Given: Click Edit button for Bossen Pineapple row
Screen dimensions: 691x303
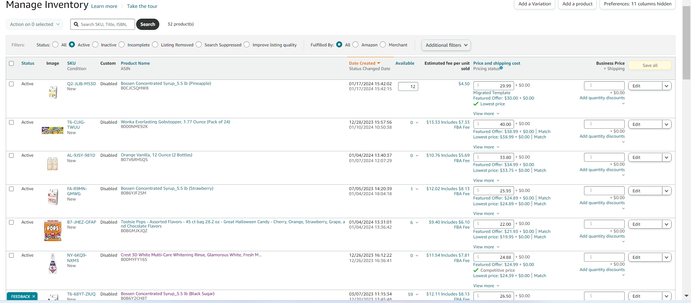Looking at the screenshot, I should tap(645, 86).
